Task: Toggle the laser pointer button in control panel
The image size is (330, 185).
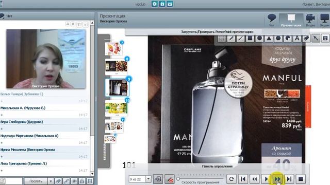Action: (x=170, y=179)
